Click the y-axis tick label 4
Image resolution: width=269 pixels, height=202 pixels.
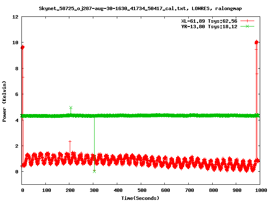pos(17,120)
